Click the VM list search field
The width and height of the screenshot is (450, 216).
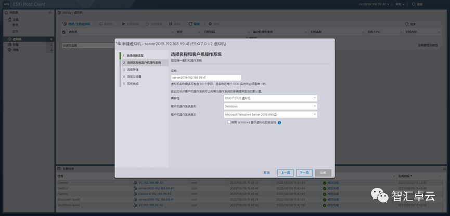click(x=422, y=24)
